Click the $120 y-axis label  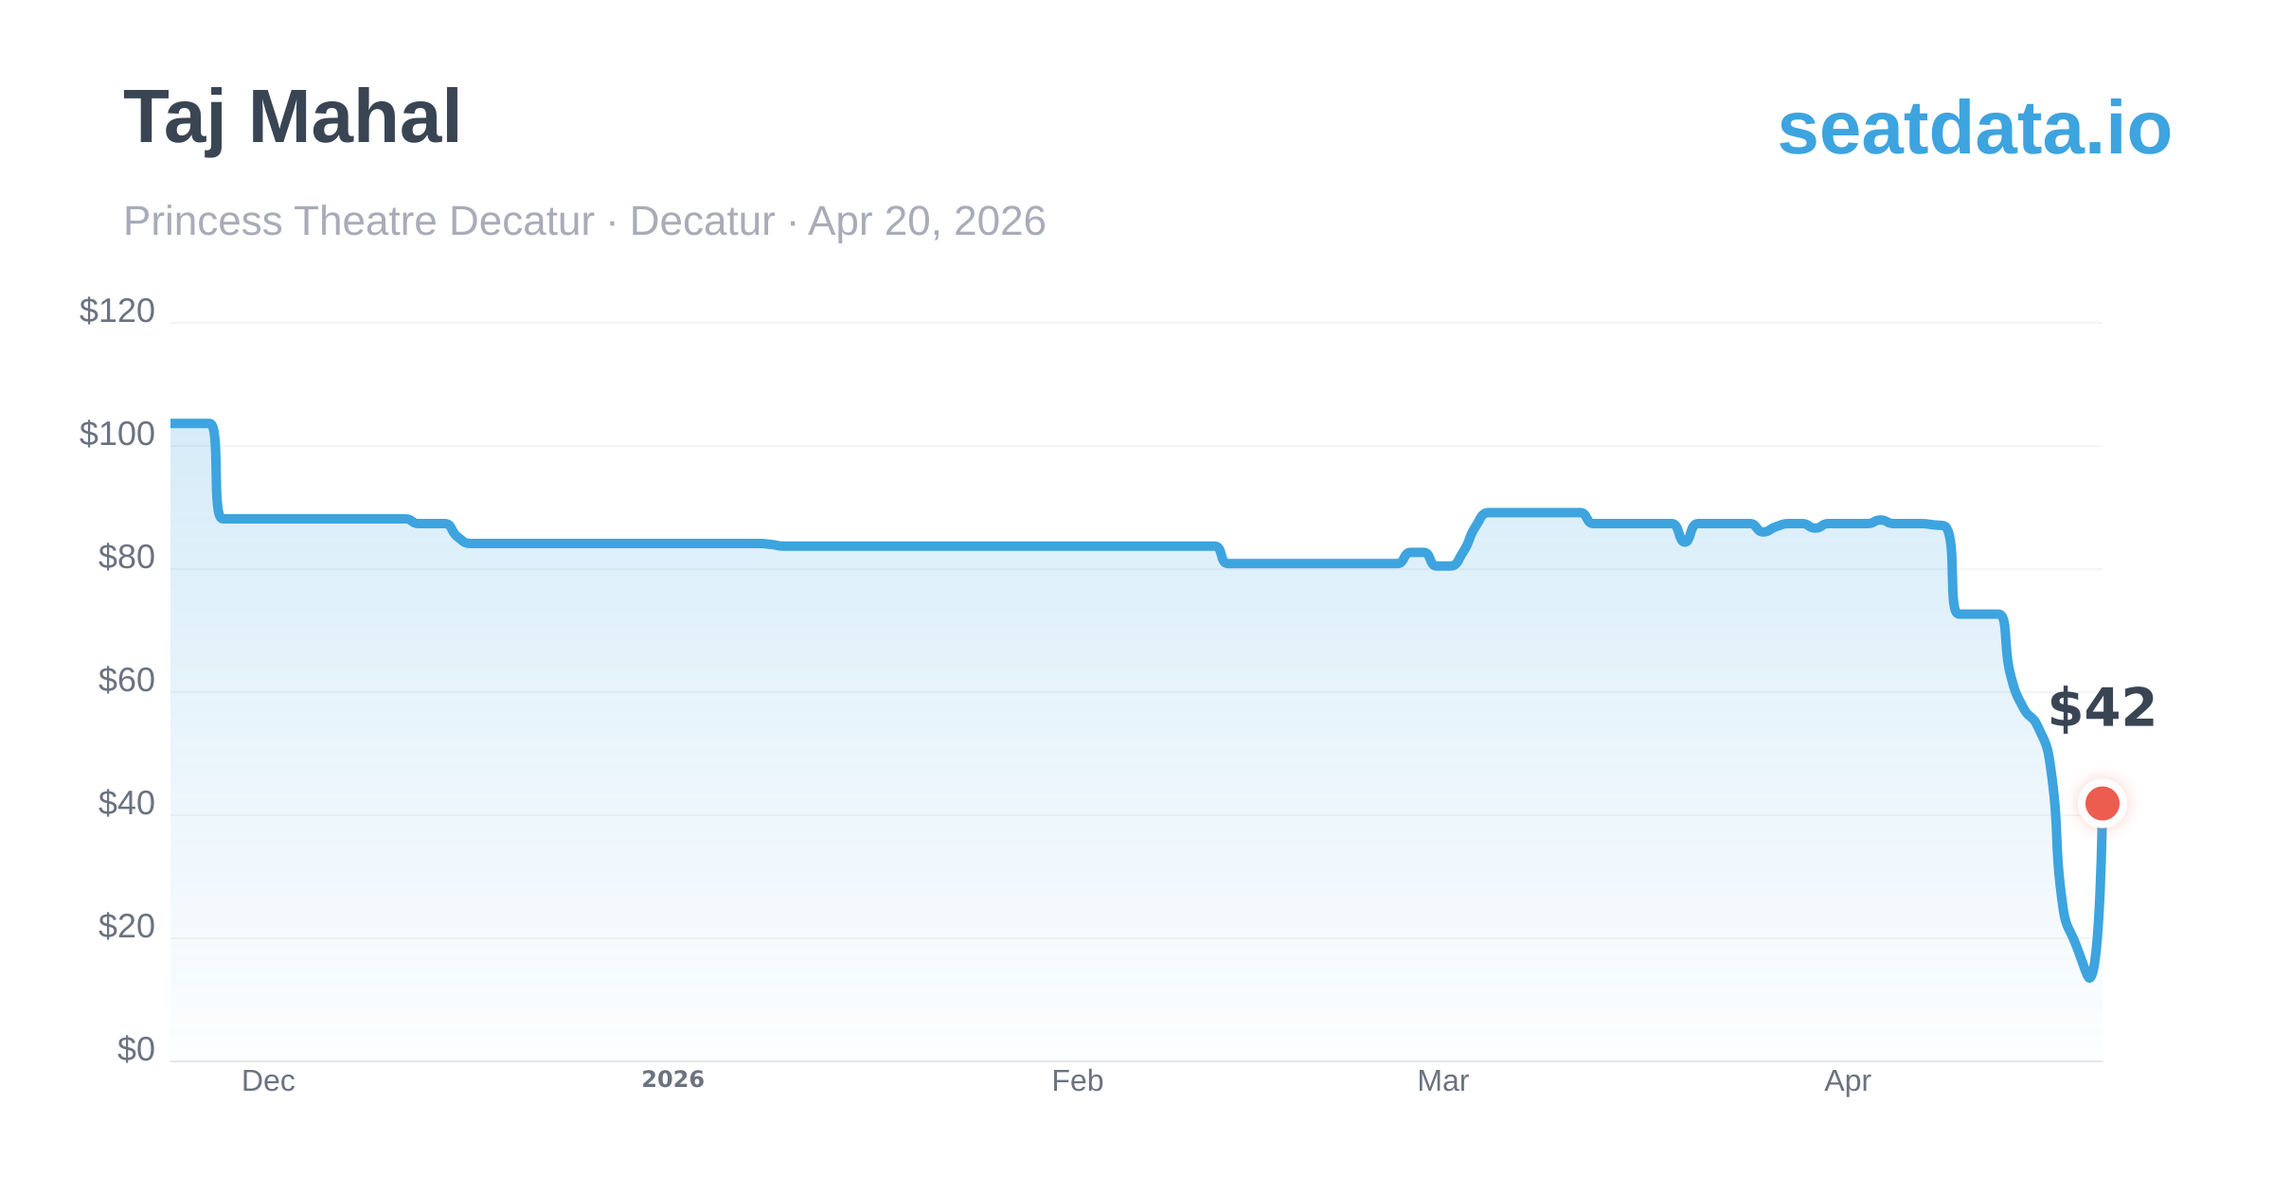pyautogui.click(x=116, y=311)
